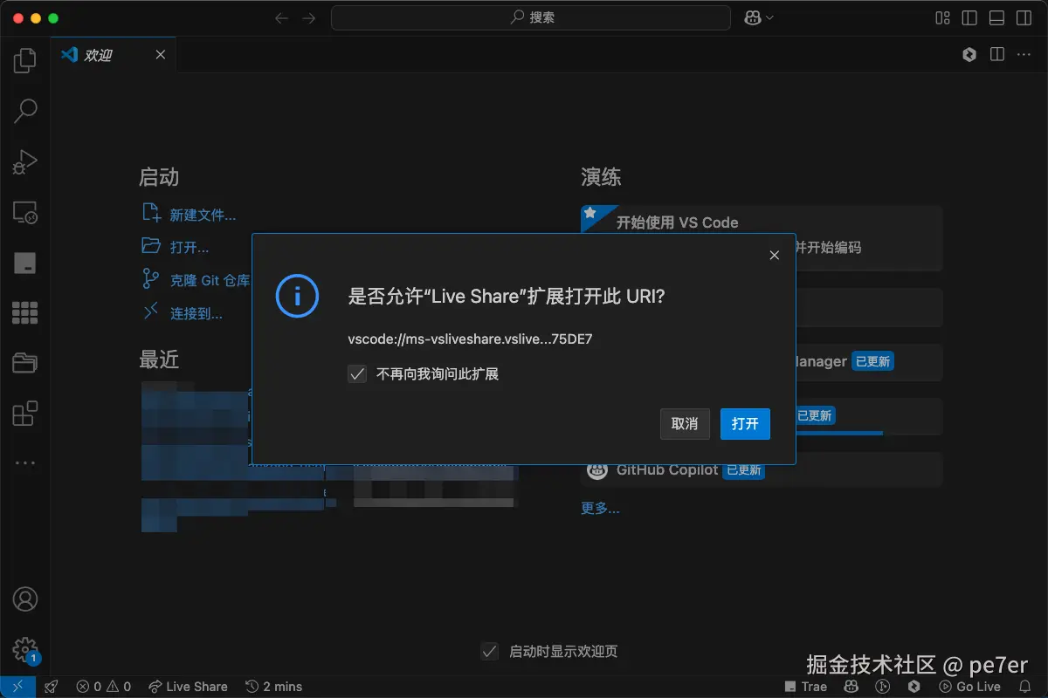The width and height of the screenshot is (1048, 698).
Task: Open the Accounts menu icon
Action: [x=25, y=599]
